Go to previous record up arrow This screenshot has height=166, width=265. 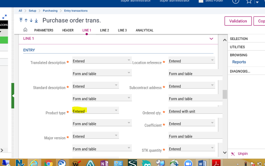coord(26,20)
